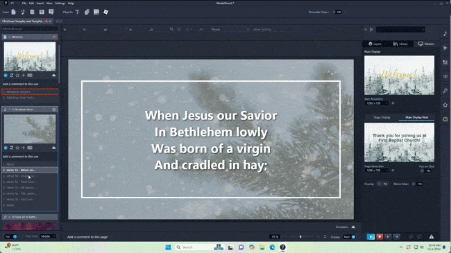Click the key icon in right sidebar
The height and width of the screenshot is (253, 451).
coord(445,91)
